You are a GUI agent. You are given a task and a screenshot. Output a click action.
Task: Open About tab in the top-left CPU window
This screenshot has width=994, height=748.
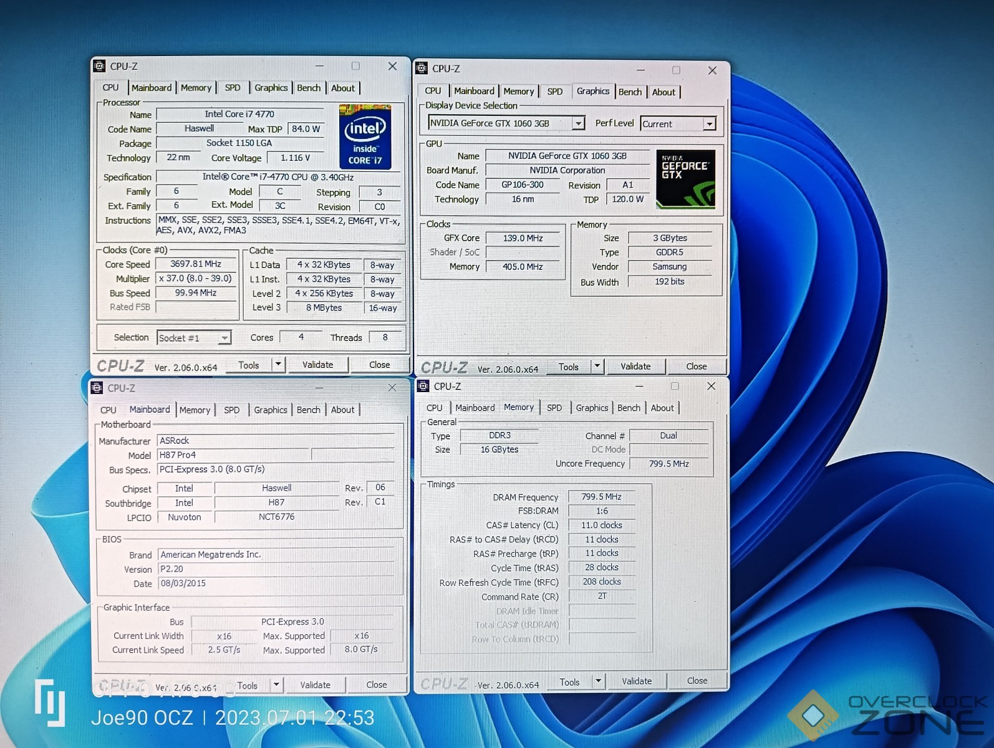pos(343,88)
